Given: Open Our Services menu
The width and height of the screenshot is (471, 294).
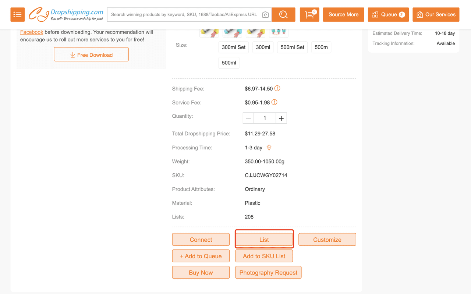Looking at the screenshot, I should (x=436, y=14).
